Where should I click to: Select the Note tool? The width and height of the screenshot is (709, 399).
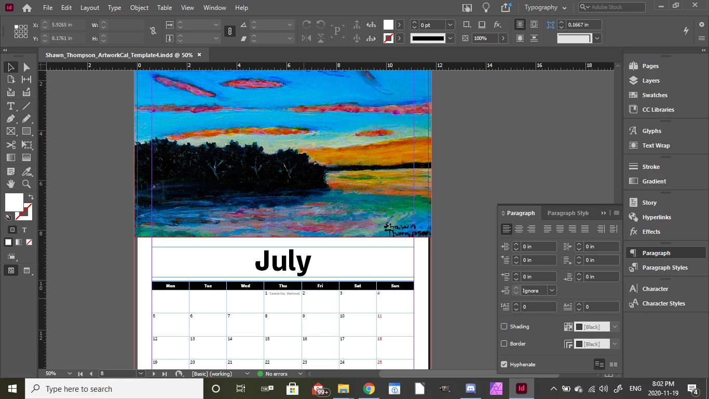click(x=11, y=171)
